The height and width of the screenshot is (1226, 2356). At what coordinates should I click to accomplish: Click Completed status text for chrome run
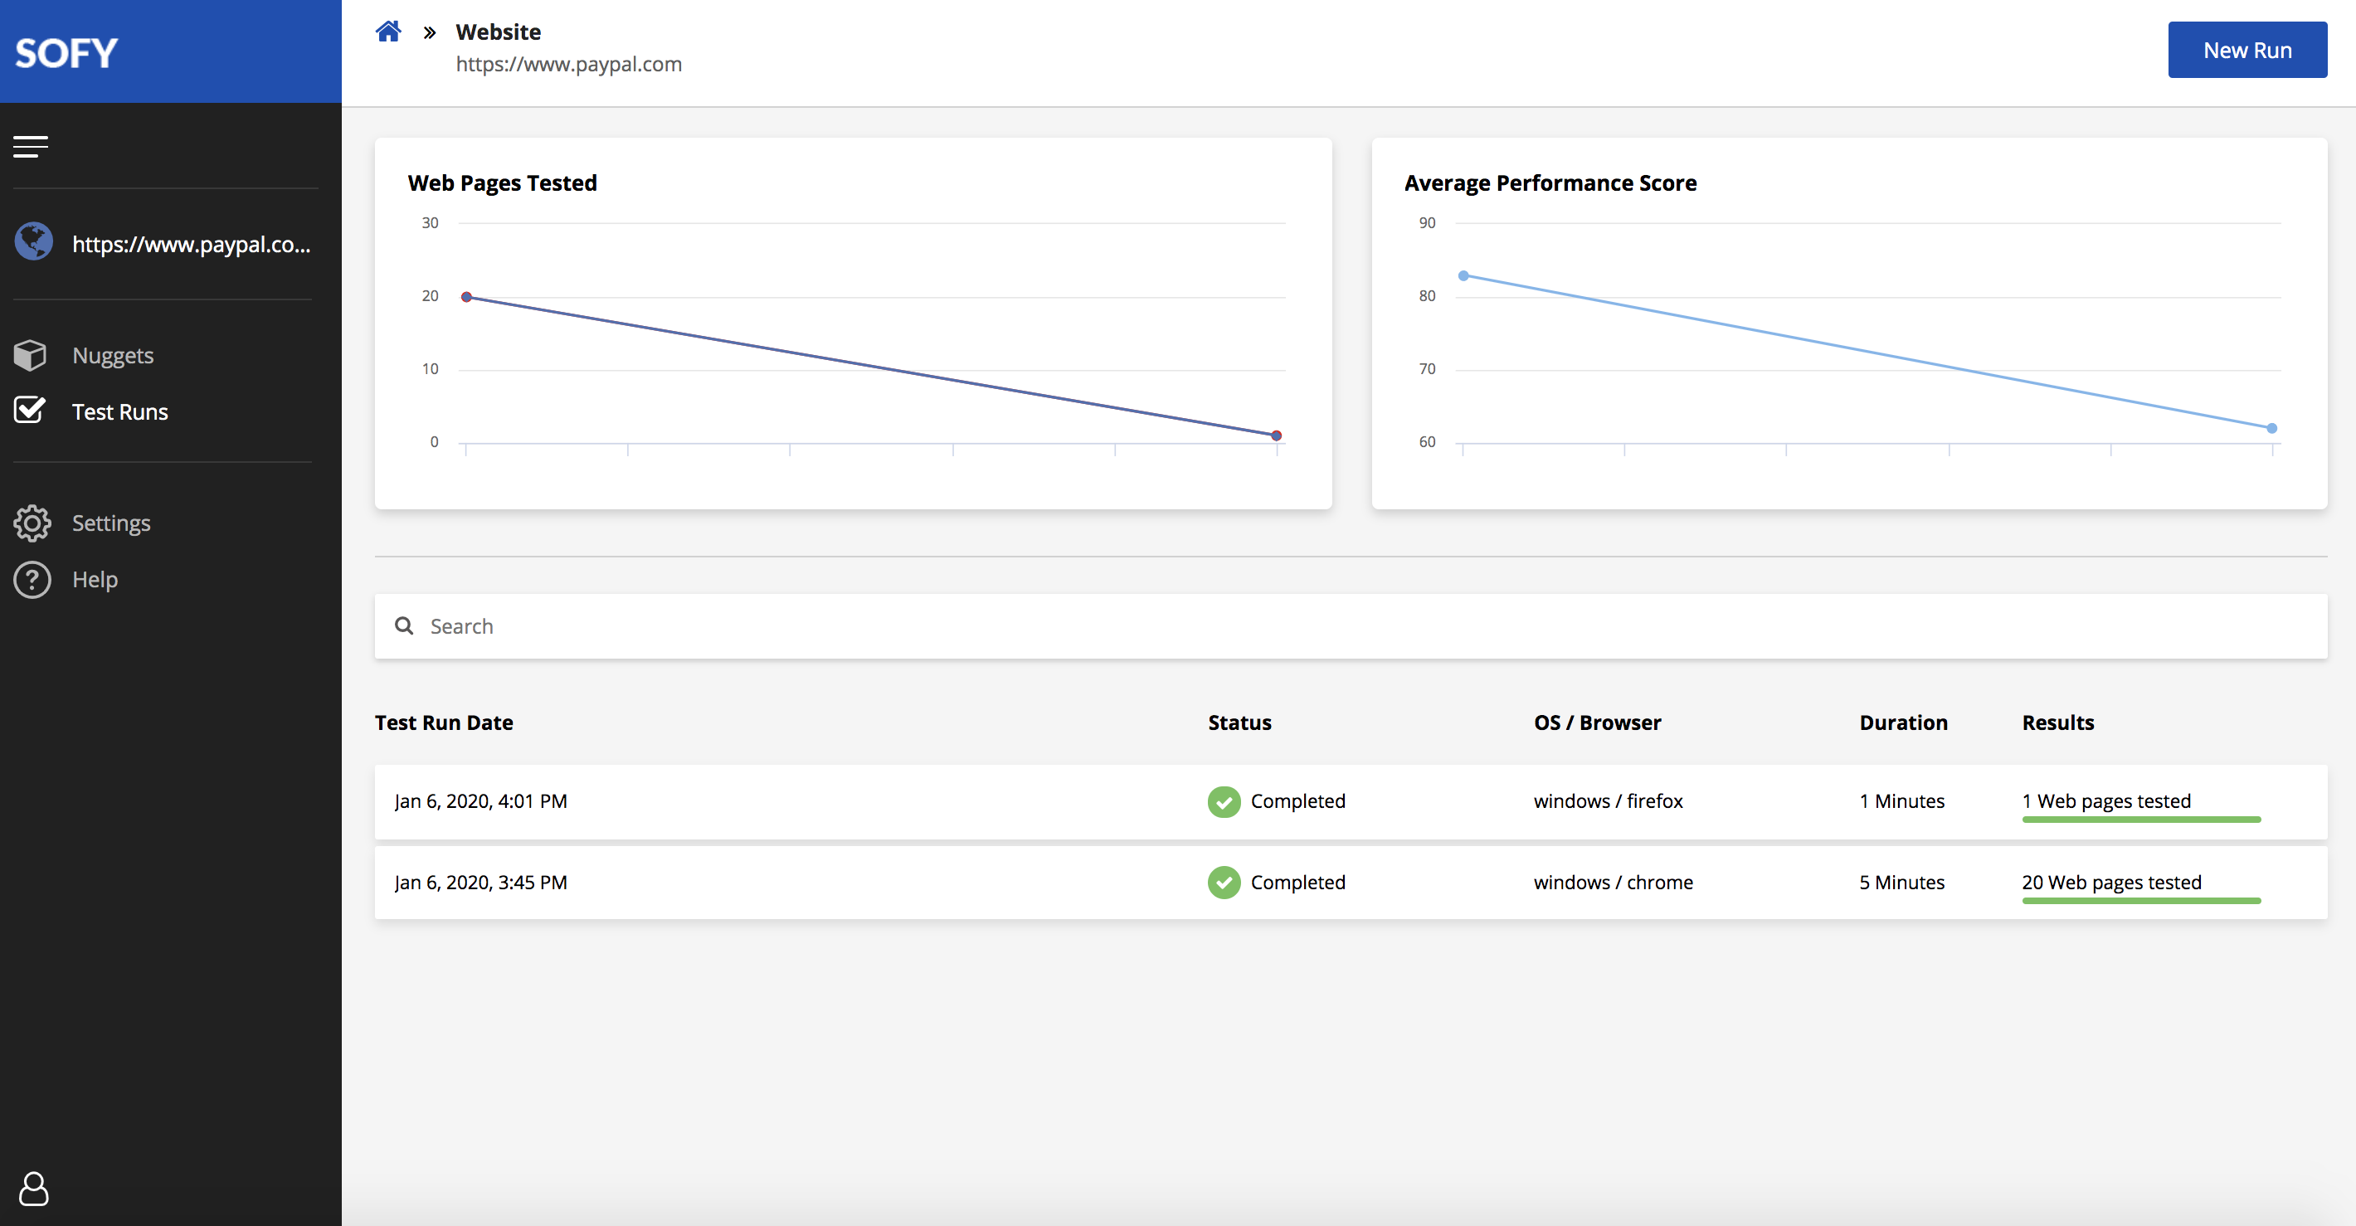click(1297, 883)
